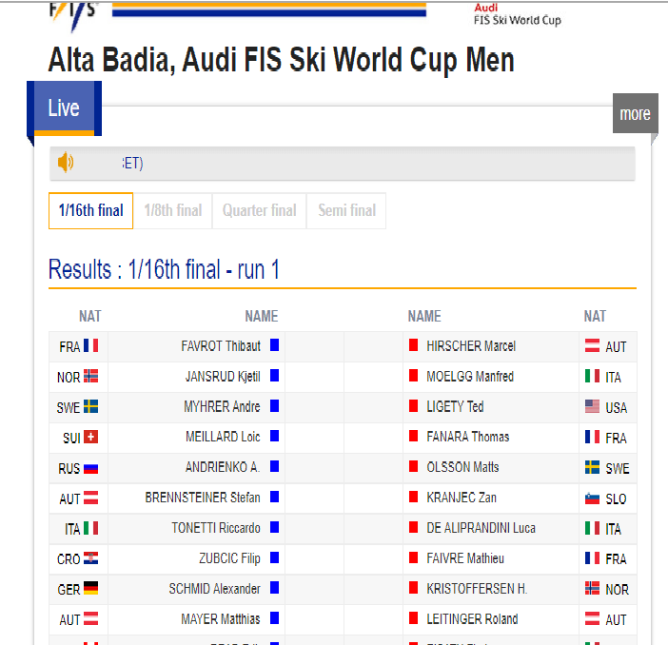The height and width of the screenshot is (645, 668).
Task: Click the Swiss flag beside MEILLARD Loic
Action: [90, 437]
